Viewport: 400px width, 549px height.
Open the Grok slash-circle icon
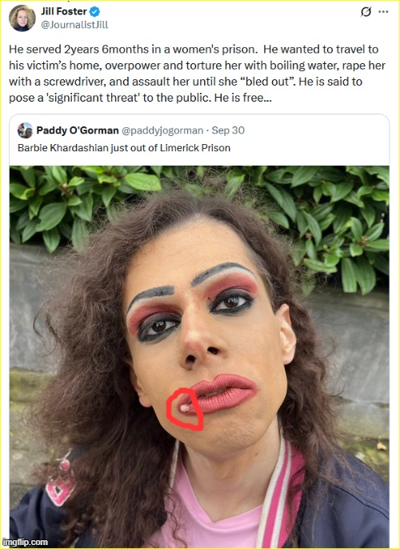click(x=366, y=12)
